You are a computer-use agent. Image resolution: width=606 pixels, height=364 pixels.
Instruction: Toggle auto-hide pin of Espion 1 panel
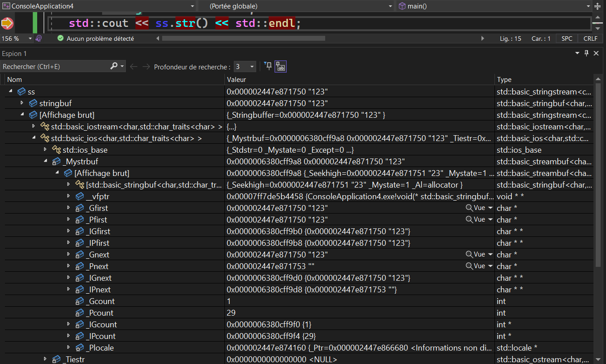(x=587, y=53)
